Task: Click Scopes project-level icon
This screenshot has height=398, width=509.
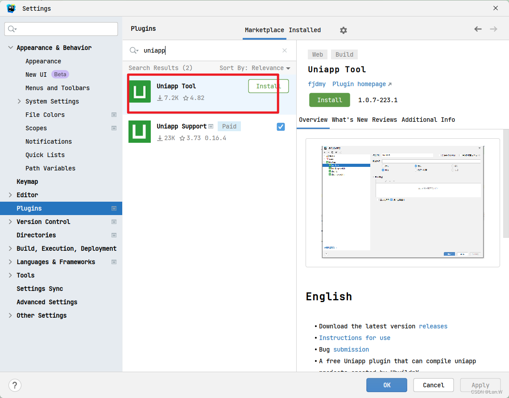Action: click(114, 128)
